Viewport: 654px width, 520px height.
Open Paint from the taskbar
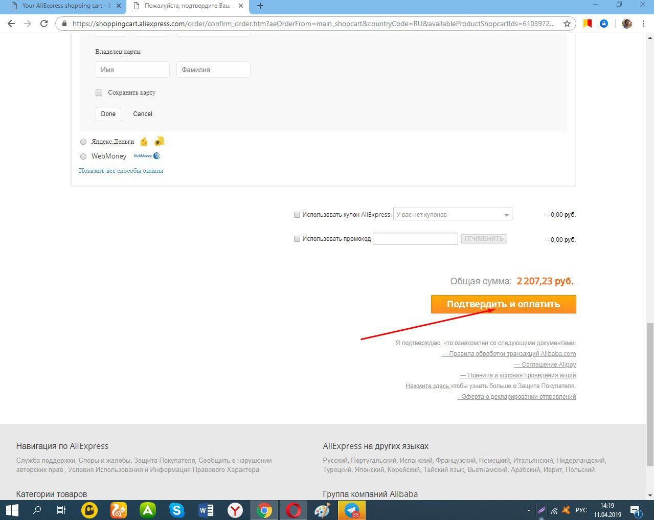click(x=323, y=510)
